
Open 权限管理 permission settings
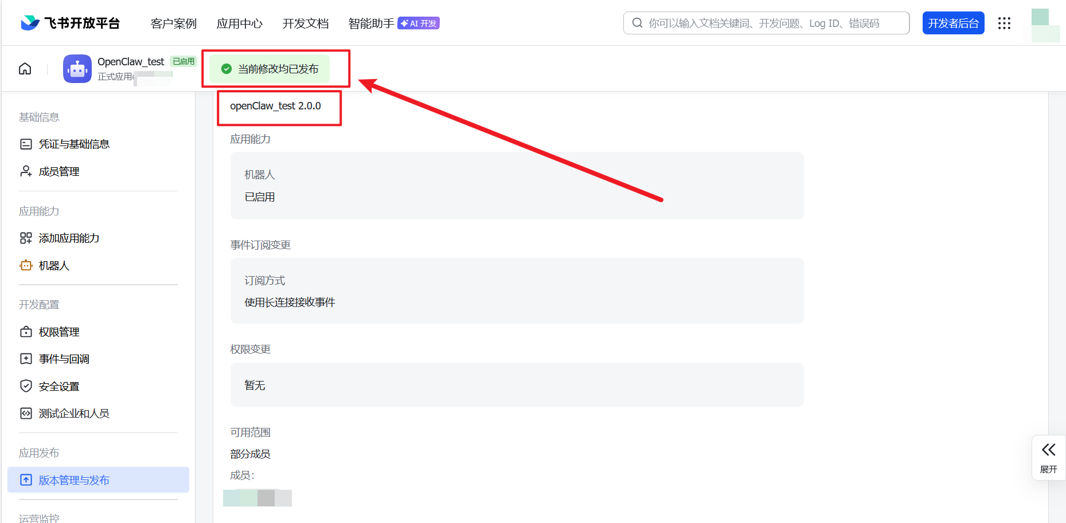coord(59,332)
